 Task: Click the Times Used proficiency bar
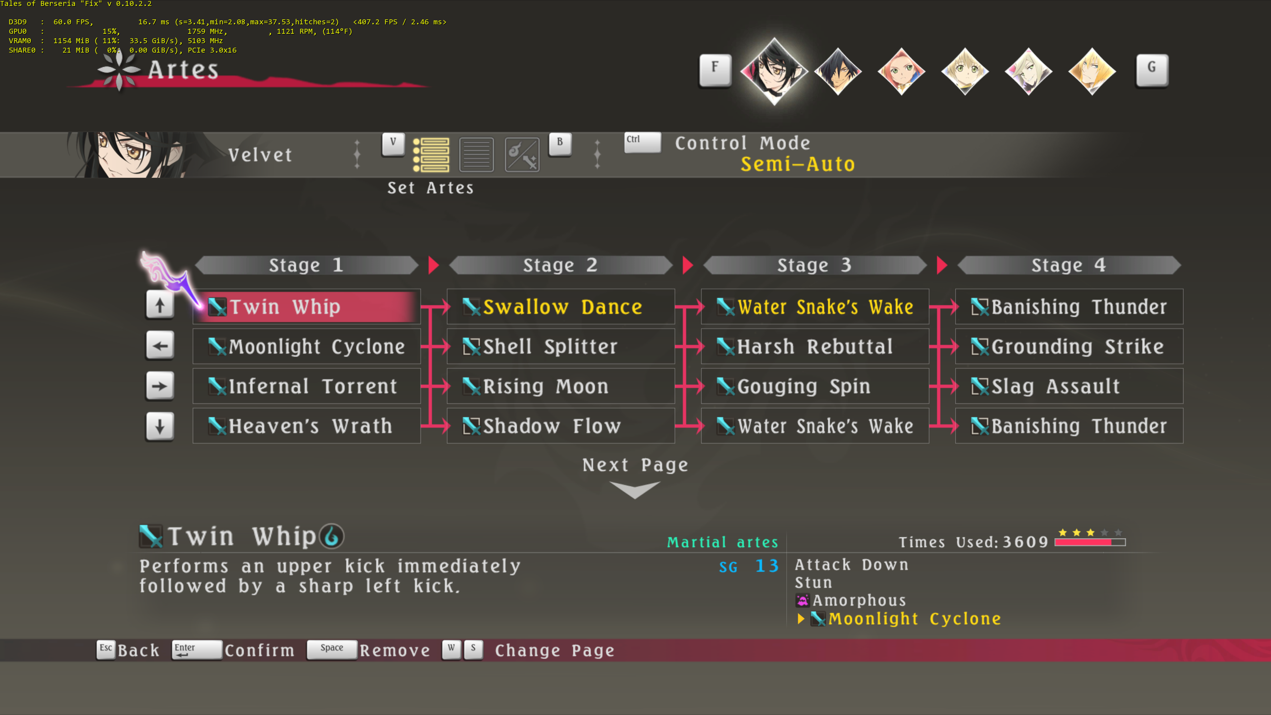click(1089, 542)
